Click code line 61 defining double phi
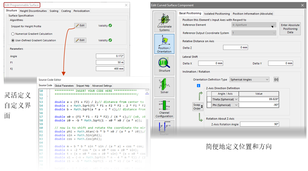The height and width of the screenshot is (171, 308). pos(100,132)
